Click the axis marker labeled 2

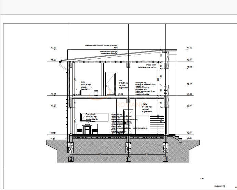tap(71, 159)
